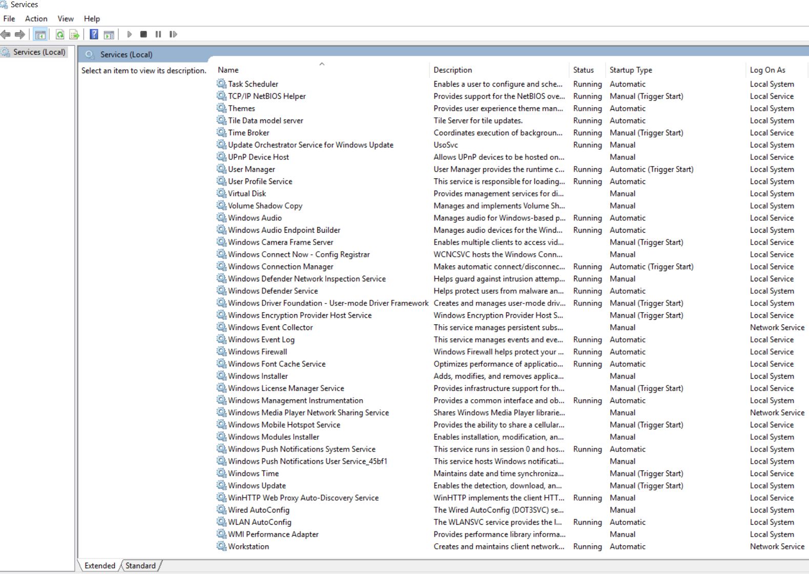This screenshot has width=809, height=574.
Task: Sort by the Startup Type column header
Action: 675,70
